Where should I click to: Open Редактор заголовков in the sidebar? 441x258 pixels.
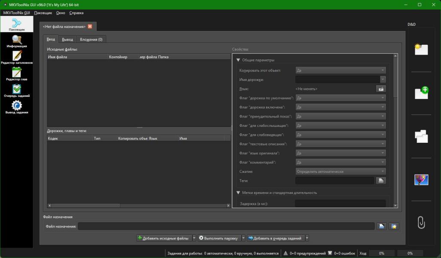17,58
